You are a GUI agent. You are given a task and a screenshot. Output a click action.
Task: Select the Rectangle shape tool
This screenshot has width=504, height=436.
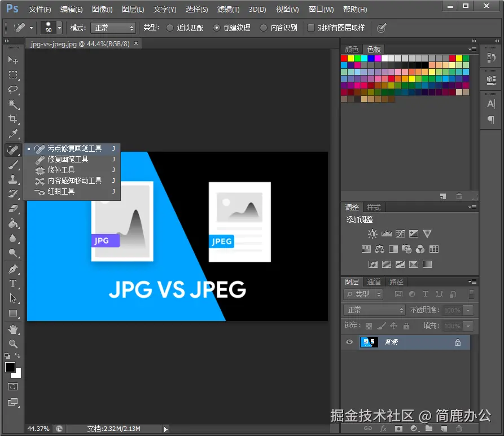[13, 313]
